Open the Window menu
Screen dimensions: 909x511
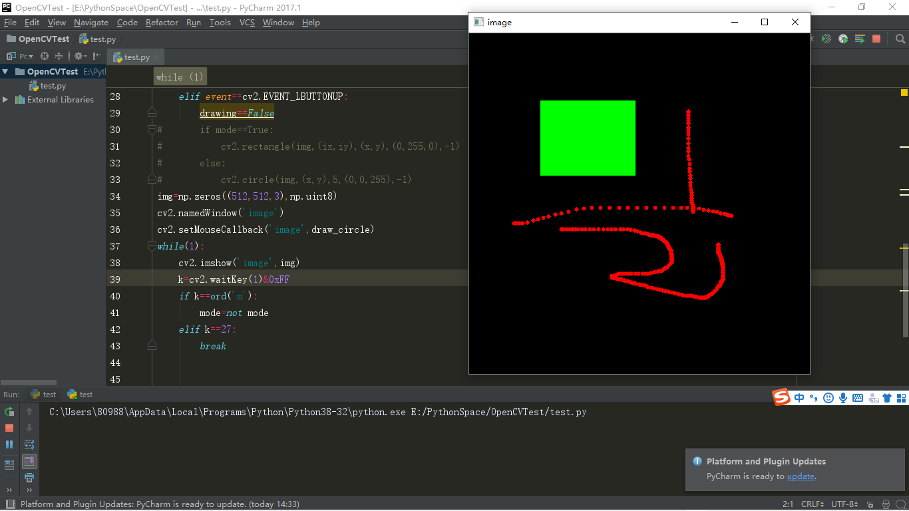278,22
